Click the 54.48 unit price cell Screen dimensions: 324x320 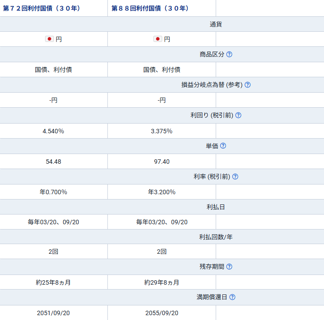[53, 162]
